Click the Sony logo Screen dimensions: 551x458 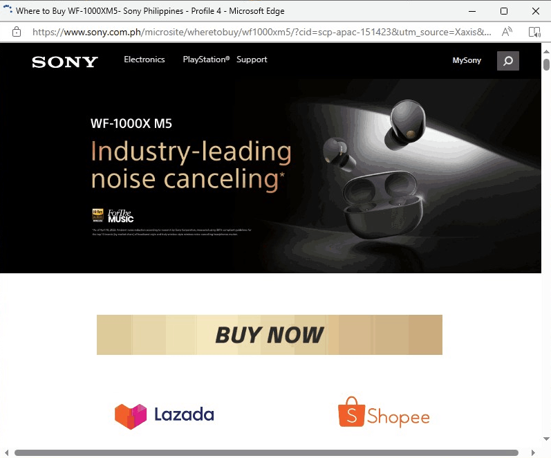tap(65, 62)
